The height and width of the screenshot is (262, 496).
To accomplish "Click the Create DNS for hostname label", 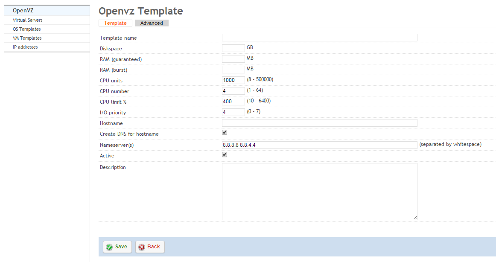I will [129, 134].
